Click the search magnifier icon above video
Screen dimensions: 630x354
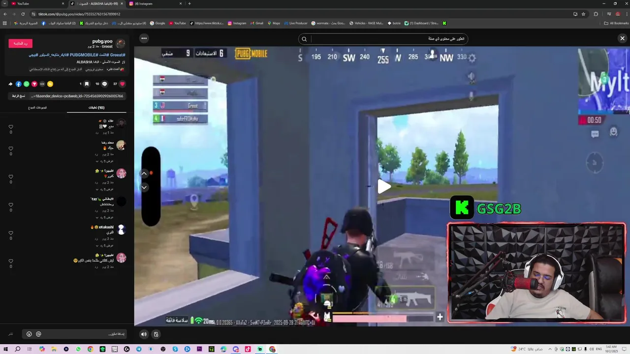(304, 39)
